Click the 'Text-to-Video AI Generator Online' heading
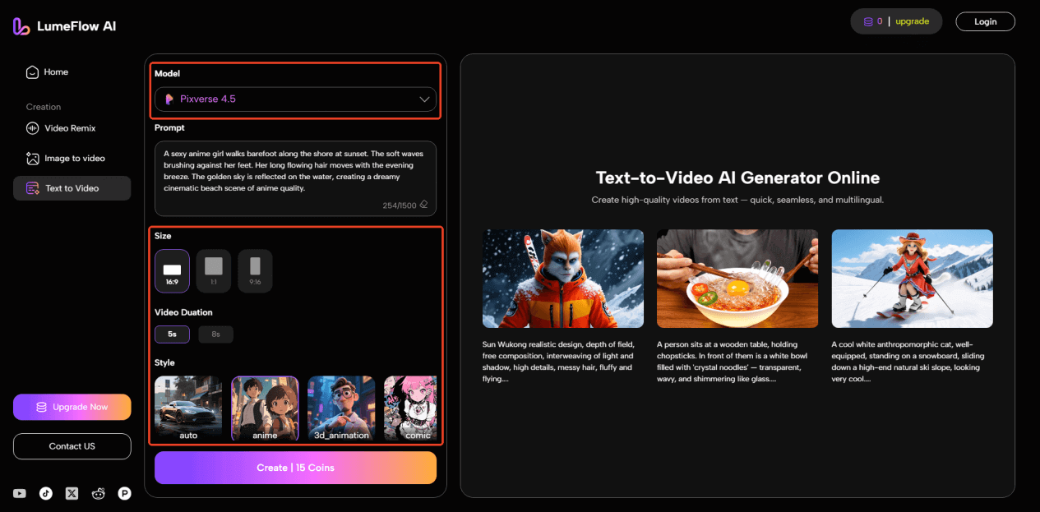 (737, 178)
